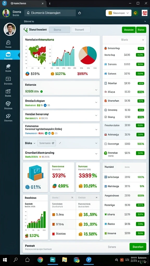The height and width of the screenshot is (266, 150).
Task: Open the highlighted blue card sidebar icon
Action: [x=8, y=54]
